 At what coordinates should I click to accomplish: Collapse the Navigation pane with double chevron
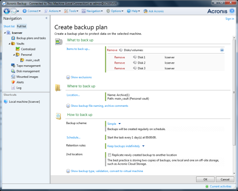tap(46, 18)
